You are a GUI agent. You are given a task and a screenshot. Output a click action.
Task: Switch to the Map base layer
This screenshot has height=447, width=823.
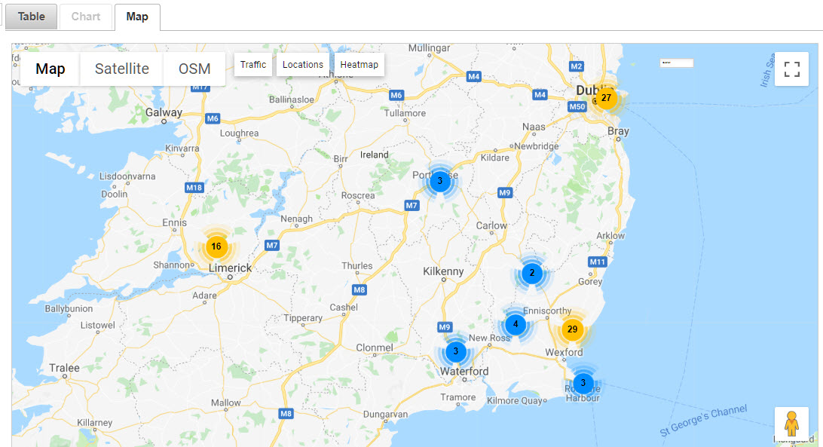pyautogui.click(x=50, y=69)
